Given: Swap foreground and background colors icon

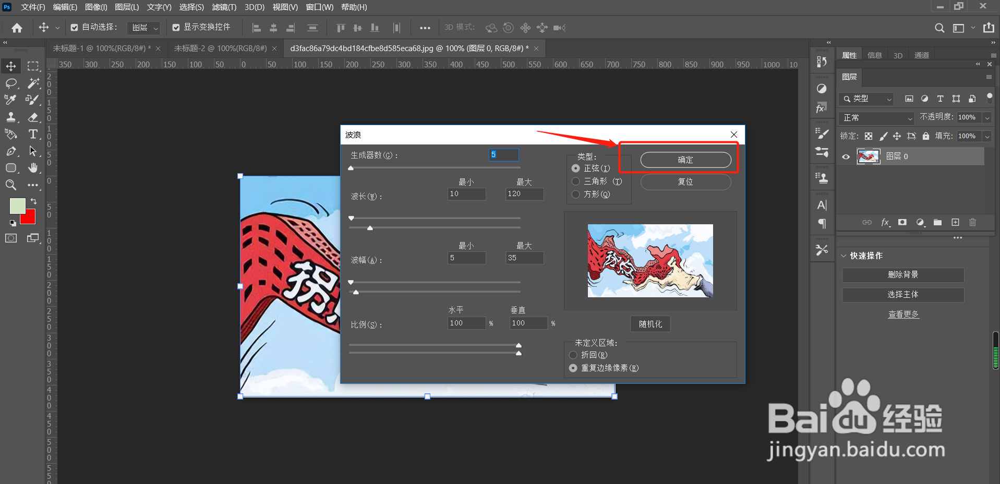Looking at the screenshot, I should click(33, 201).
